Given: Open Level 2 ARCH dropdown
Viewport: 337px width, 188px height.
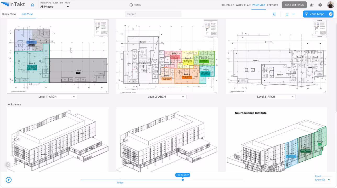Looking at the screenshot, I should [x=172, y=97].
